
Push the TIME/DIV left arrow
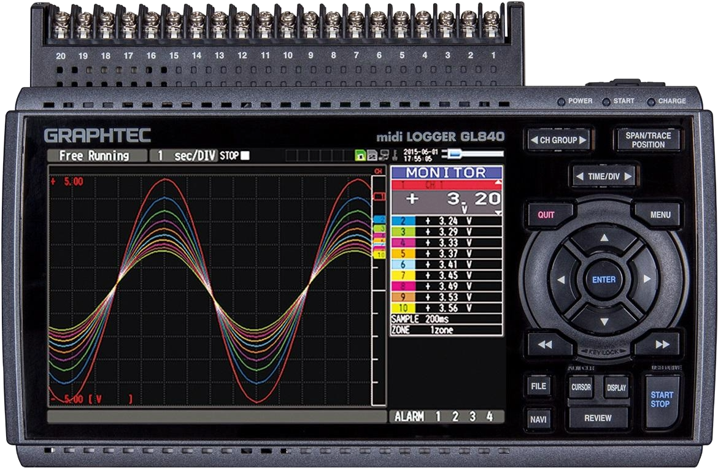click(x=580, y=176)
